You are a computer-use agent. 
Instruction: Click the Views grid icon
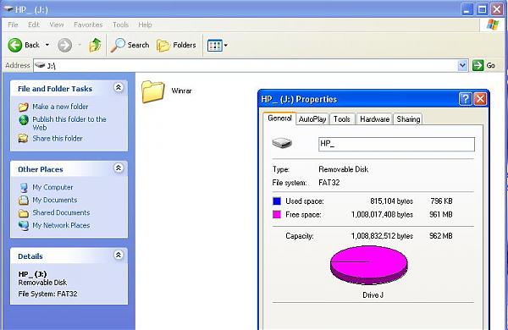214,46
